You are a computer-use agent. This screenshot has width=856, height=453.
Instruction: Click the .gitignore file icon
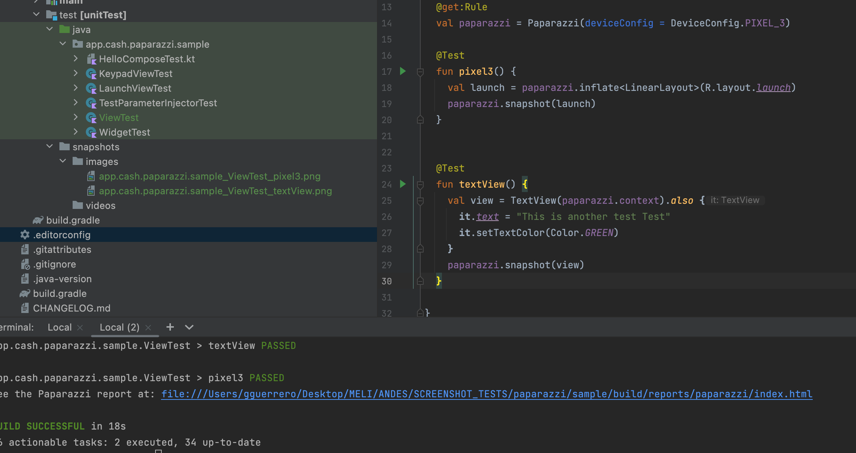pyautogui.click(x=25, y=264)
